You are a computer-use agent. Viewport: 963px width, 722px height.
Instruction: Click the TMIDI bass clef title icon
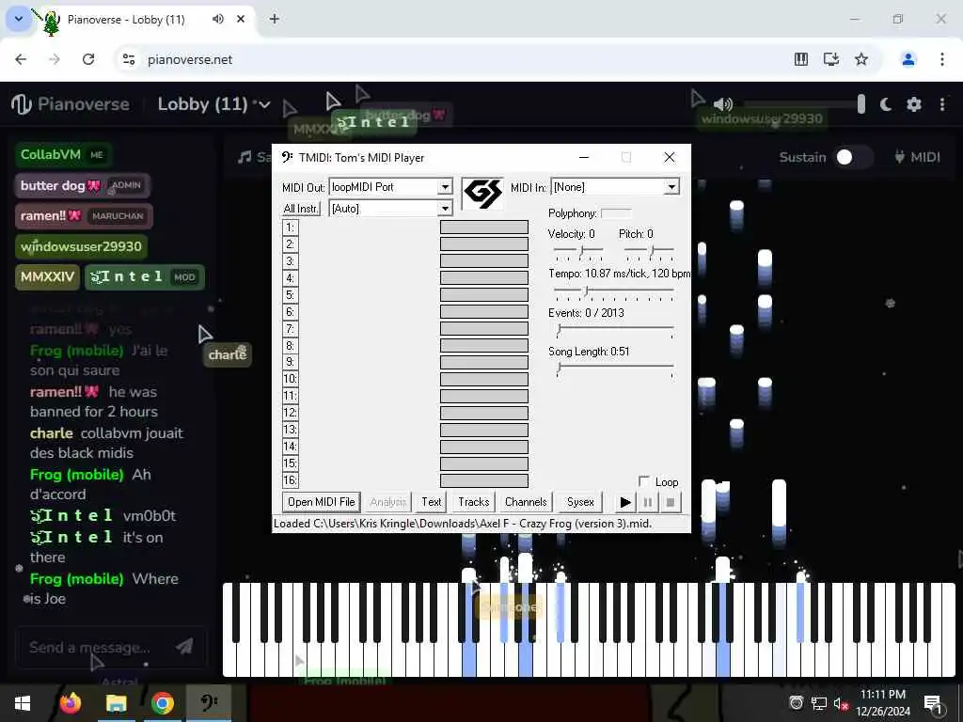287,157
